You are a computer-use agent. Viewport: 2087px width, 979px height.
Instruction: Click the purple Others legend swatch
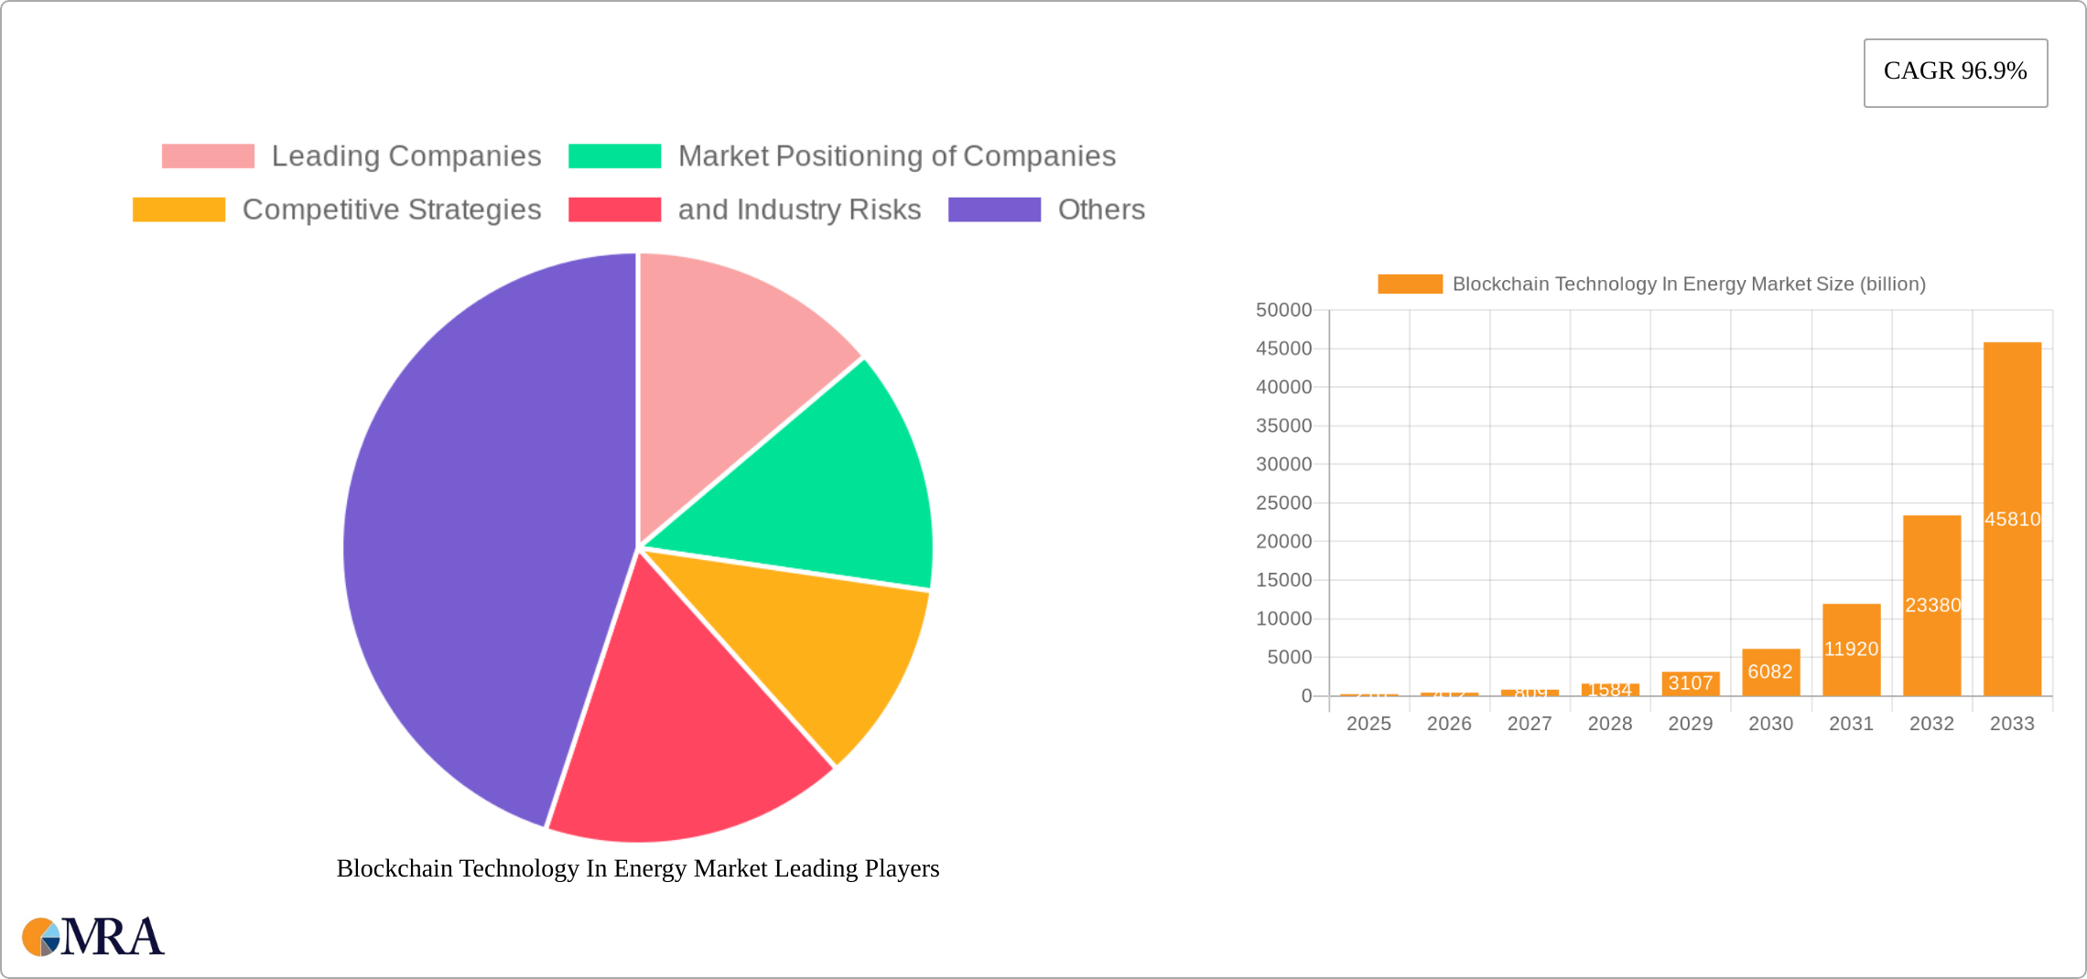click(994, 210)
